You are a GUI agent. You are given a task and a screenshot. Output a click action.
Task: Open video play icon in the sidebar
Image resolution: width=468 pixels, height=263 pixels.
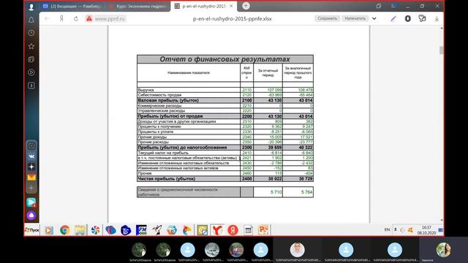pyautogui.click(x=31, y=72)
